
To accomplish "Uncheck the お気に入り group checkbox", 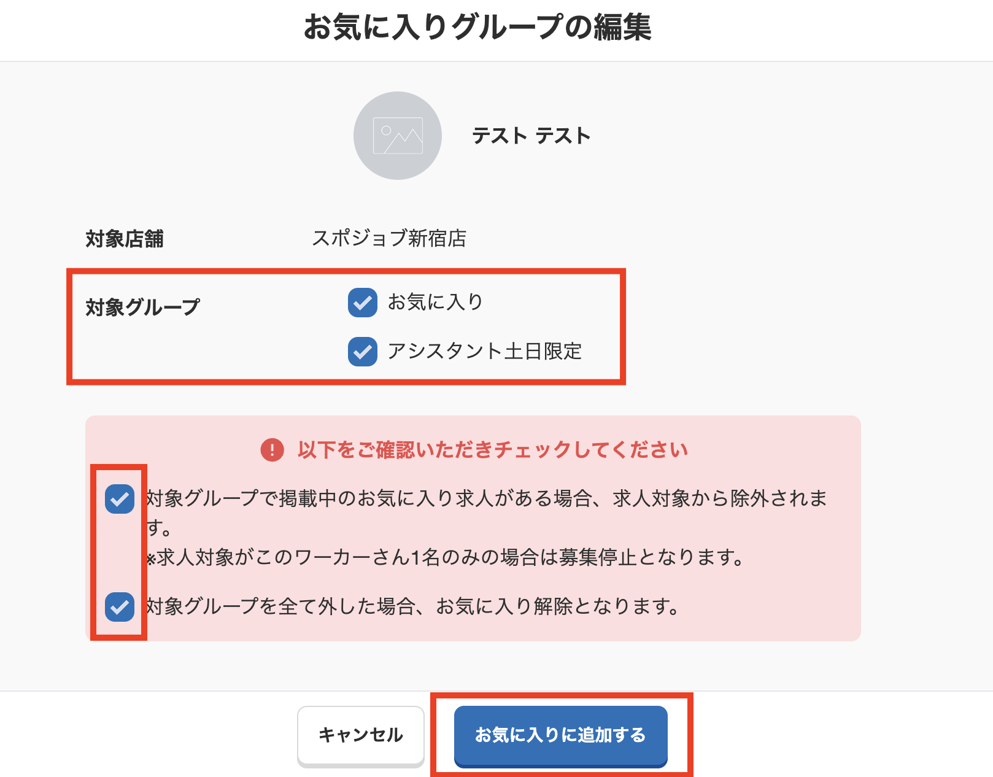I will point(362,301).
